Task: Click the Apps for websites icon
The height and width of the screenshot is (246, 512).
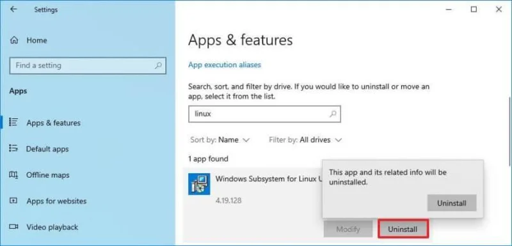Action: click(x=13, y=201)
